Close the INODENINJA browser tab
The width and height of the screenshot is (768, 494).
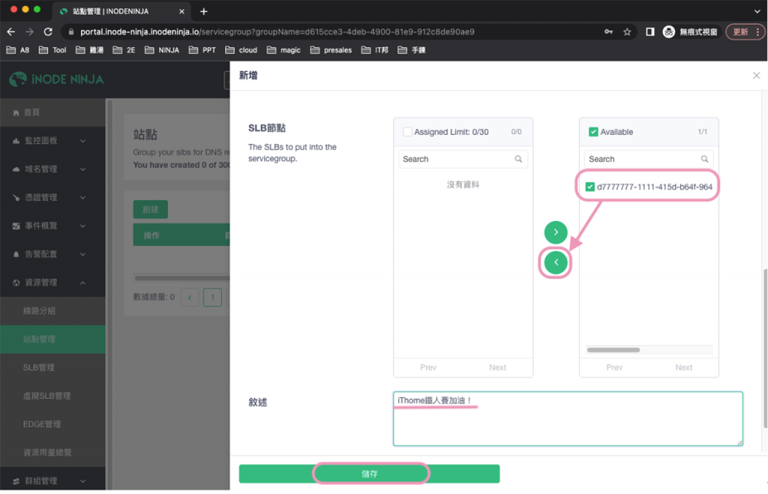(181, 11)
